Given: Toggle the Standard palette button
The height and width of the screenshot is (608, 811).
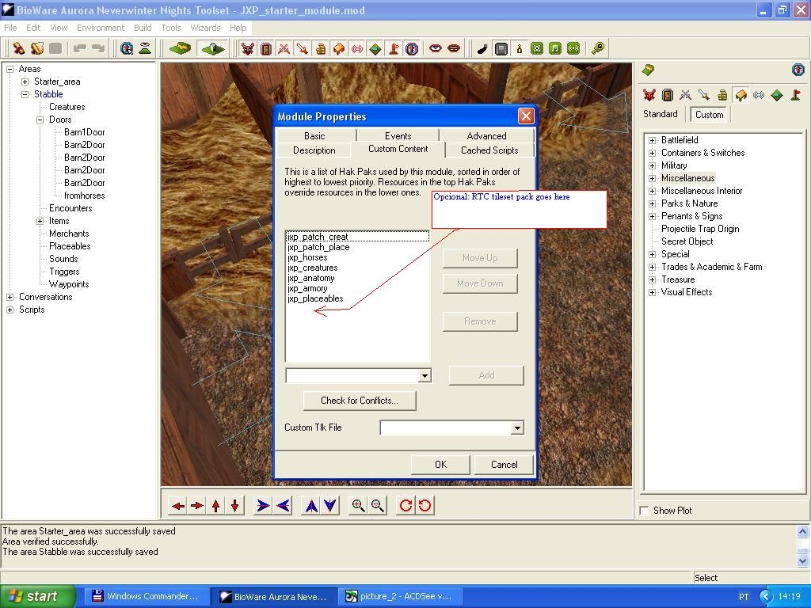Looking at the screenshot, I should tap(661, 114).
